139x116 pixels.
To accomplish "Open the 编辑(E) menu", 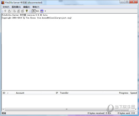I will (x=27, y=7).
